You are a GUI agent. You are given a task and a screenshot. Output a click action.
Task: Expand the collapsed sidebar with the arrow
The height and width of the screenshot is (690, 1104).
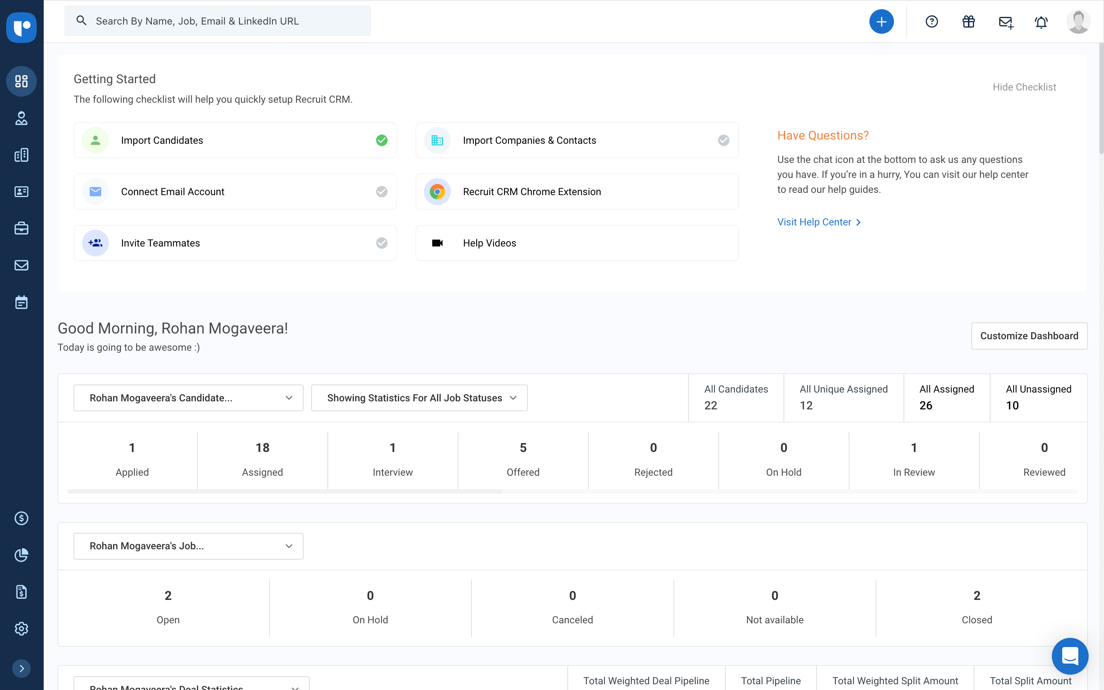(21, 669)
